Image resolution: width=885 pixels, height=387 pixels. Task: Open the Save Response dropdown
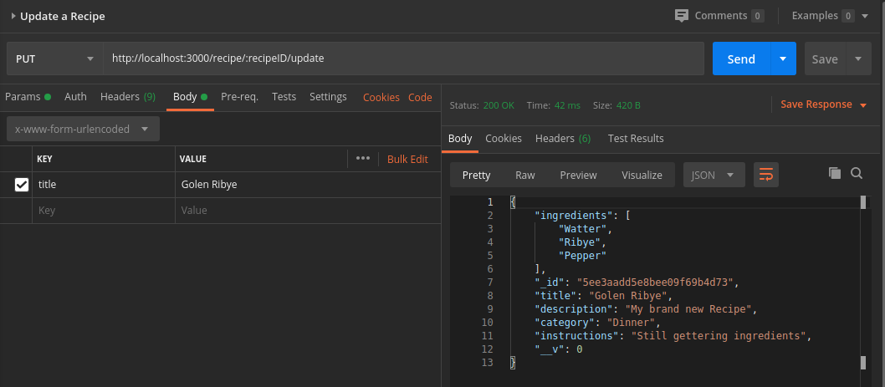823,104
